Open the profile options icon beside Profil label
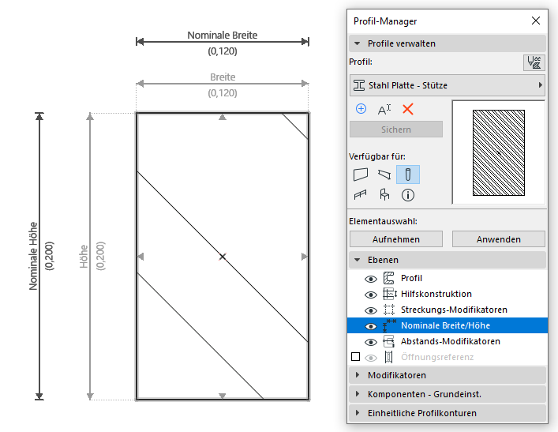558x432 pixels. click(x=534, y=62)
